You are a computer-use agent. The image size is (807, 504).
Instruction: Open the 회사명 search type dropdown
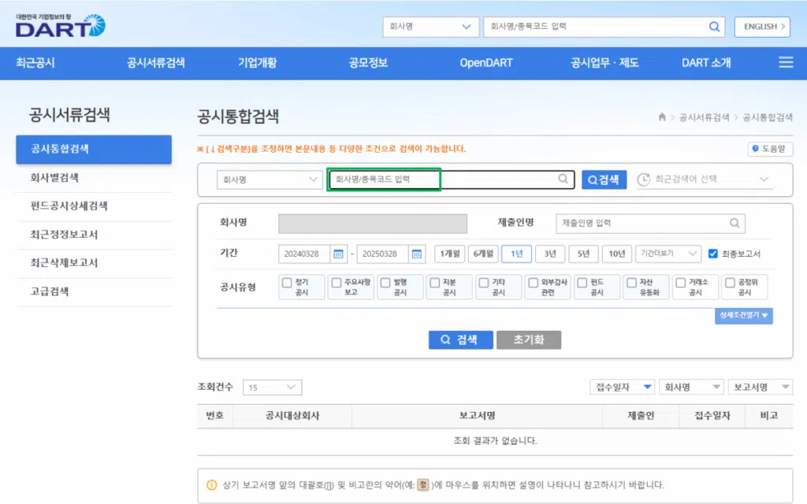coord(269,180)
